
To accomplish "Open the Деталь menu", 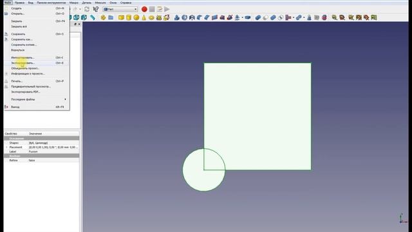I will (x=86, y=3).
